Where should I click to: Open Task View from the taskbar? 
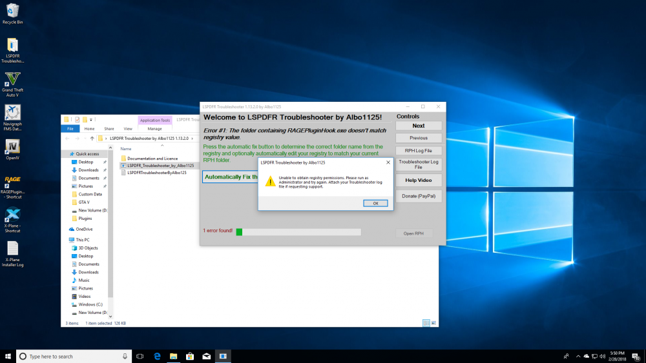140,356
